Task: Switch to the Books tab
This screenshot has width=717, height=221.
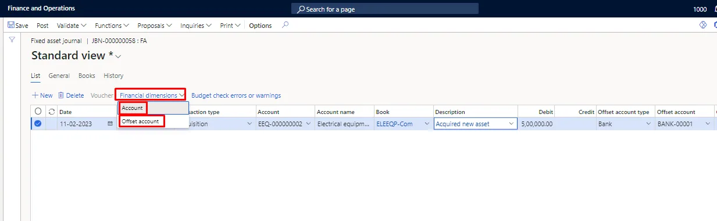Action: (87, 76)
